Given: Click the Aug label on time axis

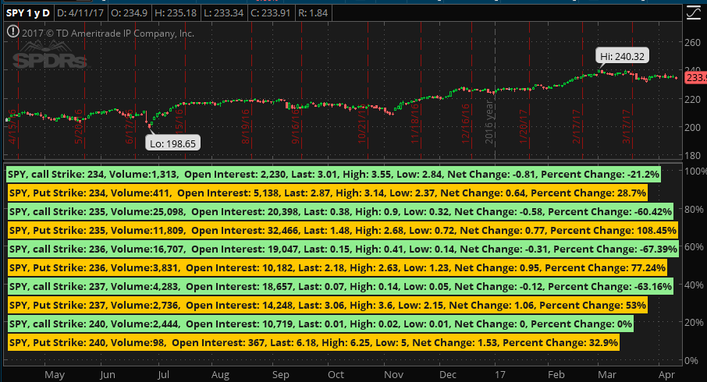Looking at the screenshot, I should [220, 375].
